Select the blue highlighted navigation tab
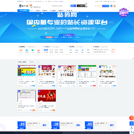134x134 pixels. pos(23,11)
